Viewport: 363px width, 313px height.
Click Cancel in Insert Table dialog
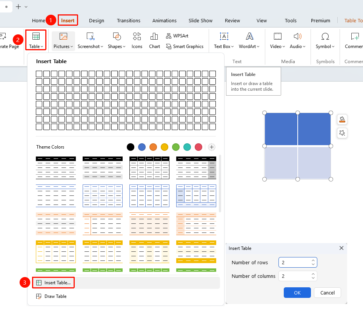[x=328, y=293]
